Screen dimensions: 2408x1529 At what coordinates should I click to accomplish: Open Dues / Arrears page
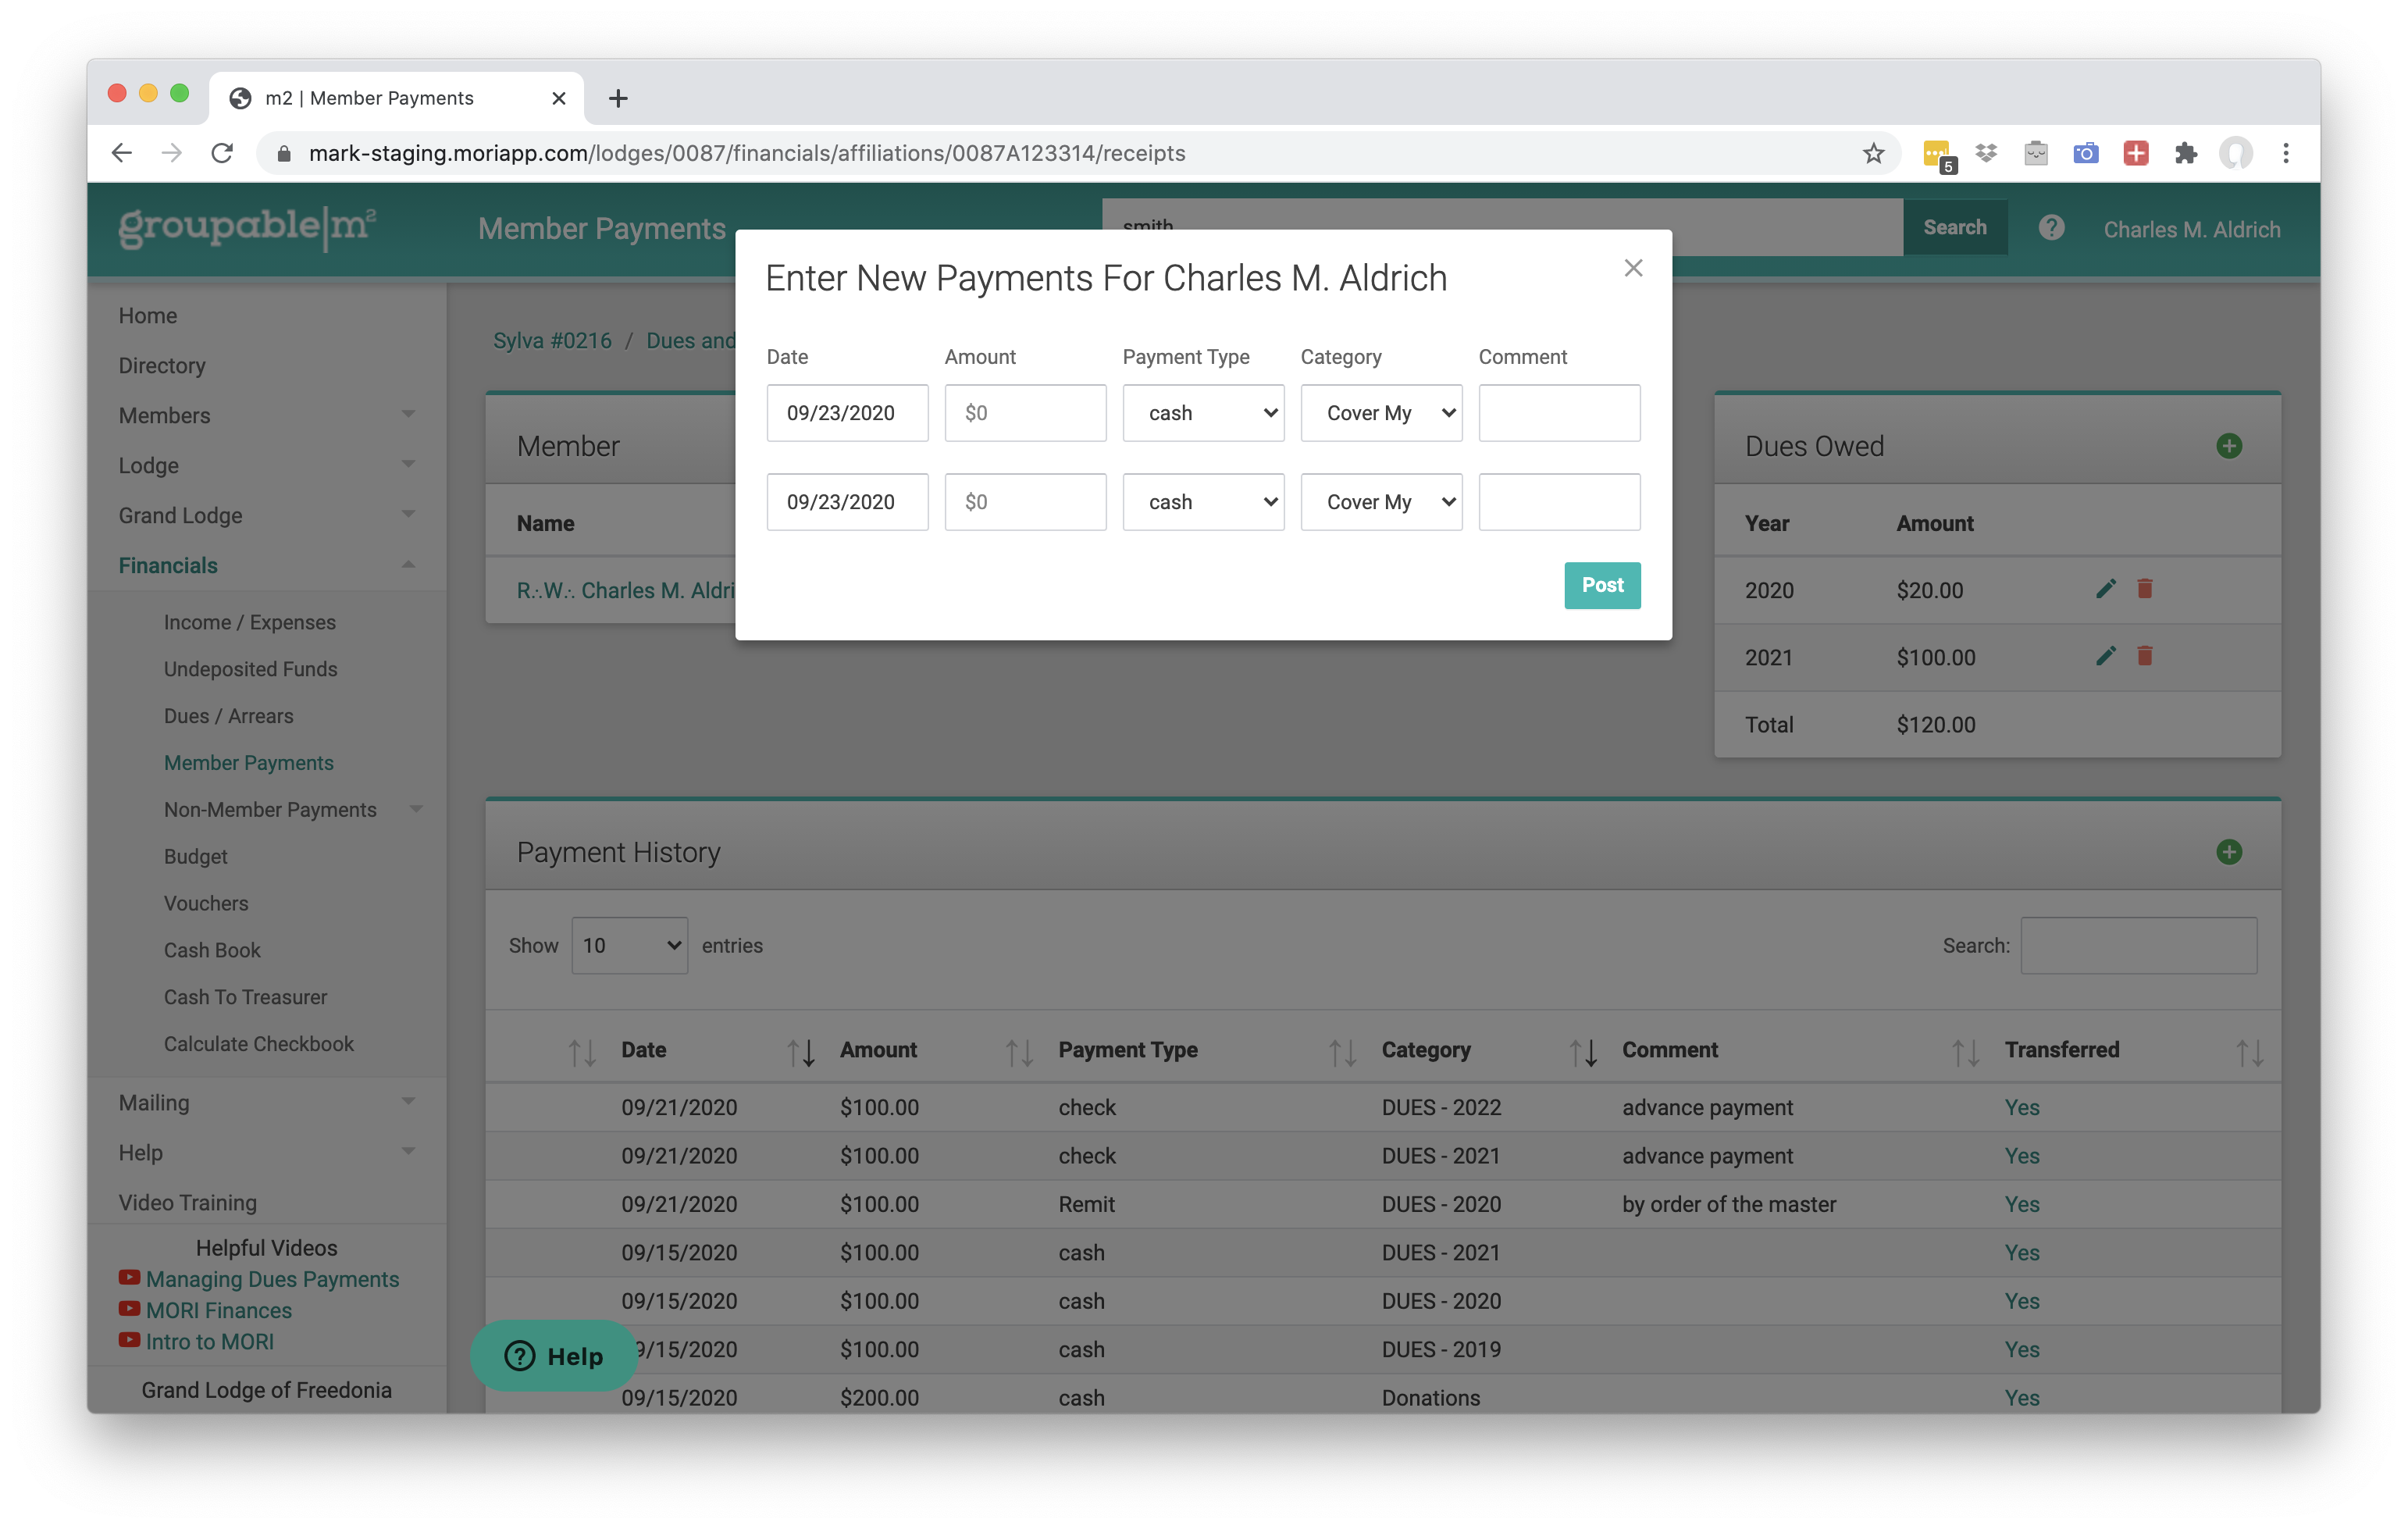click(x=229, y=716)
